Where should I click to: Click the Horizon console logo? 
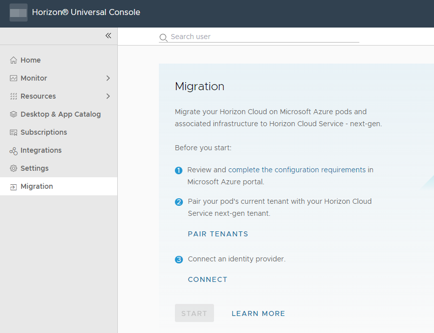coord(19,13)
